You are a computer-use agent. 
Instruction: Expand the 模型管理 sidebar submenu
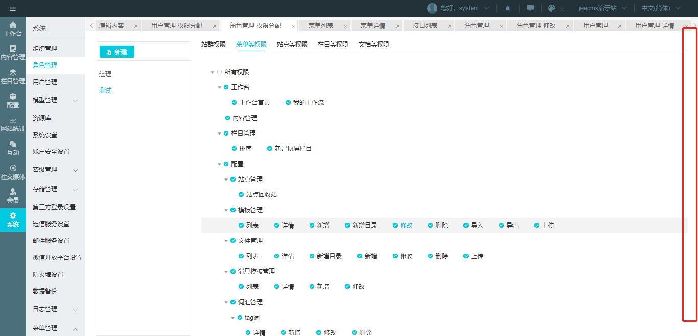(75, 100)
